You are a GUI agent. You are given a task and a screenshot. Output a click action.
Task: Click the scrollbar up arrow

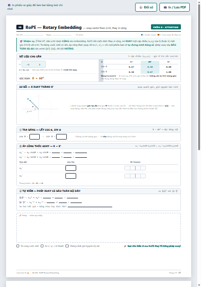click(x=199, y=2)
